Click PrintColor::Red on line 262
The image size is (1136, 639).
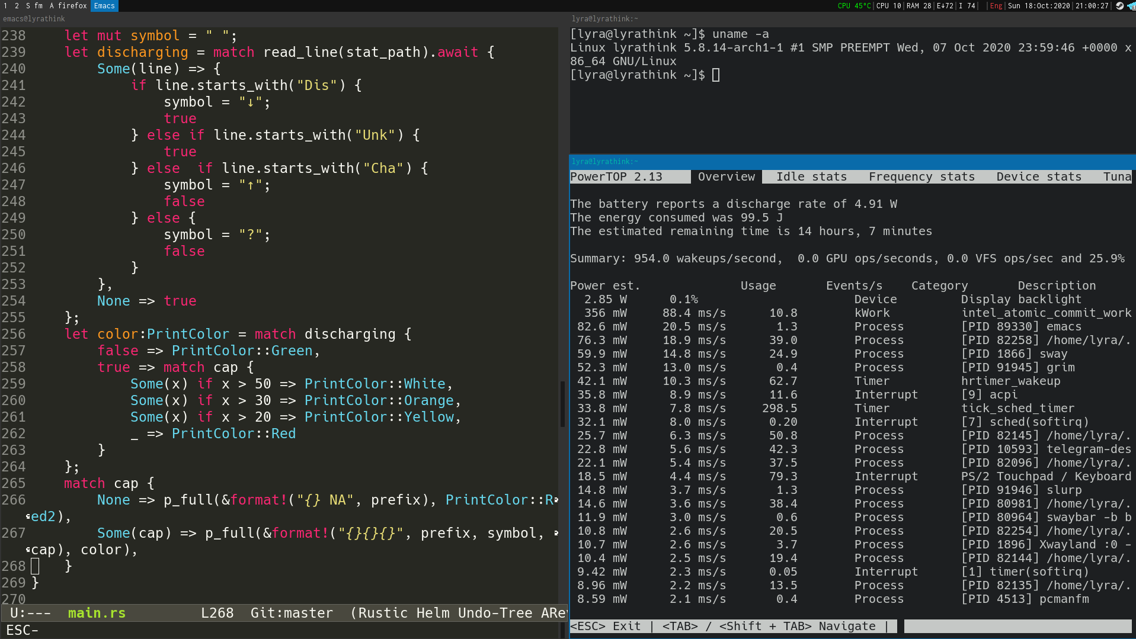tap(233, 434)
